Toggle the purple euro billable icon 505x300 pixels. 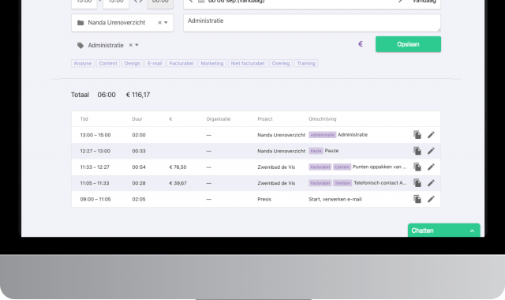[x=361, y=44]
